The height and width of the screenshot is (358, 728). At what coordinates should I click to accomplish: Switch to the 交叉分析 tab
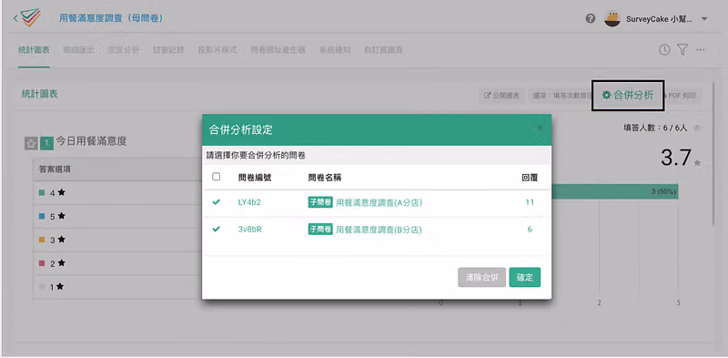coord(124,50)
